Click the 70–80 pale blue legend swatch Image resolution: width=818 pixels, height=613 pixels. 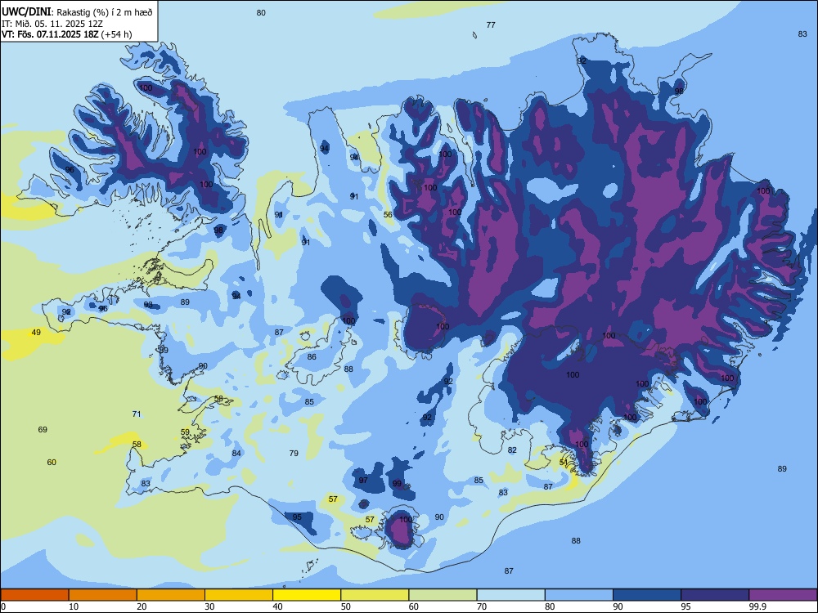[x=510, y=595]
